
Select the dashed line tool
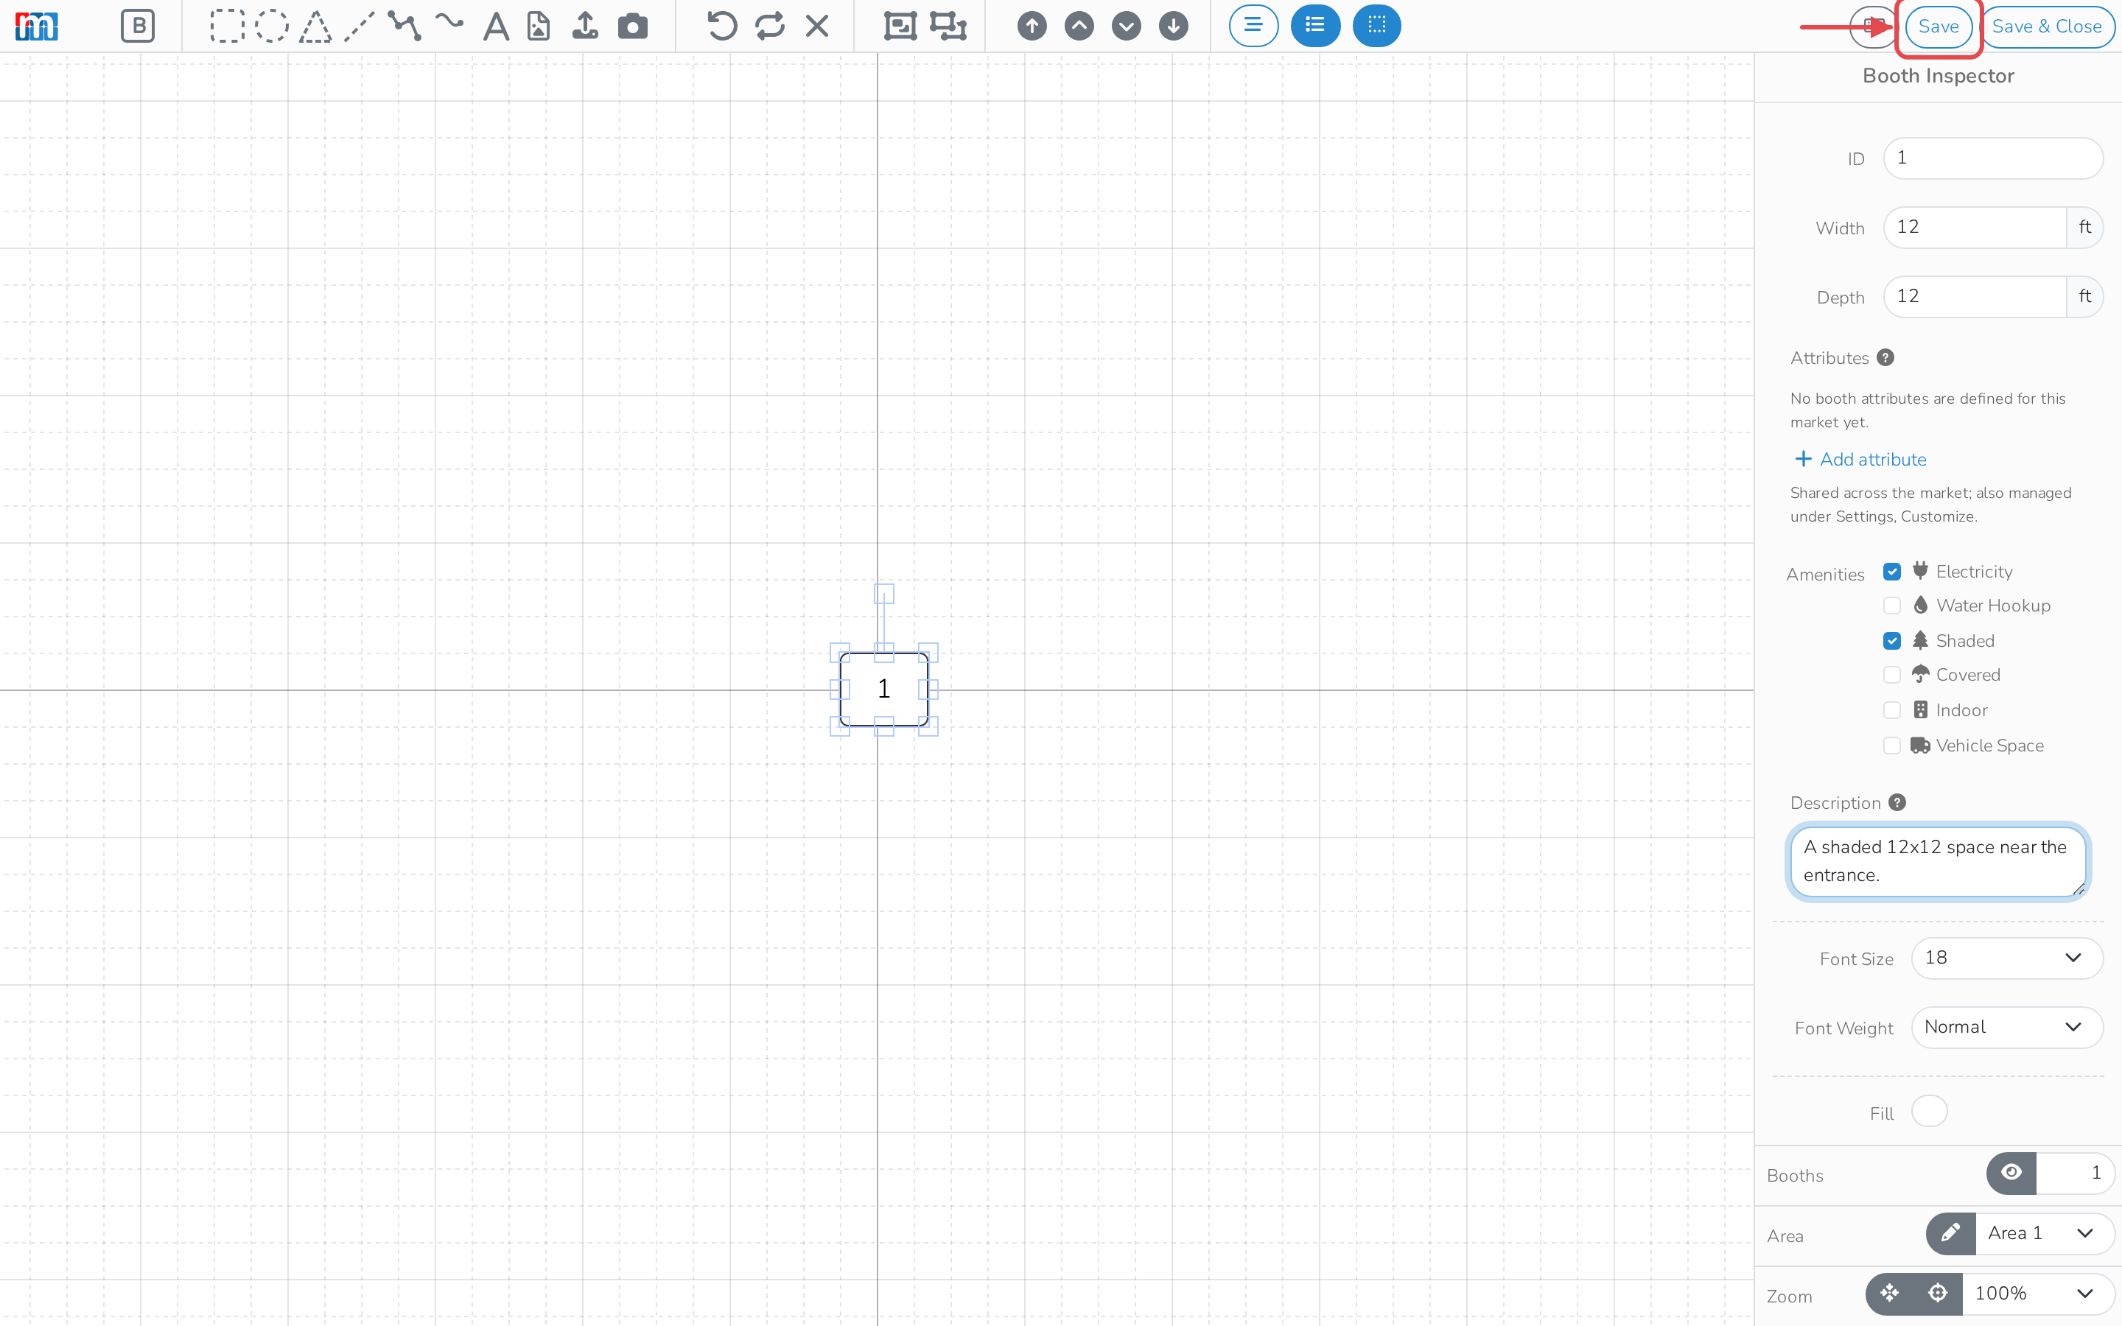coord(360,27)
